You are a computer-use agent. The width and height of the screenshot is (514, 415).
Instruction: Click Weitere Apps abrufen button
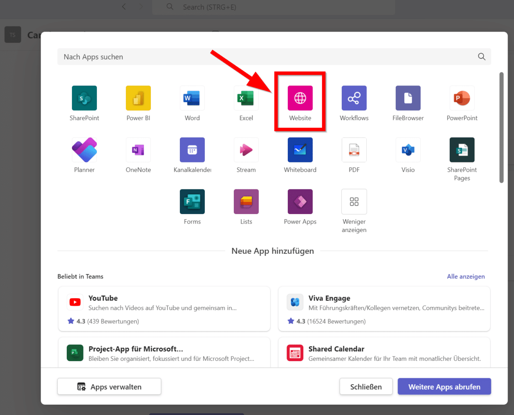(x=444, y=387)
